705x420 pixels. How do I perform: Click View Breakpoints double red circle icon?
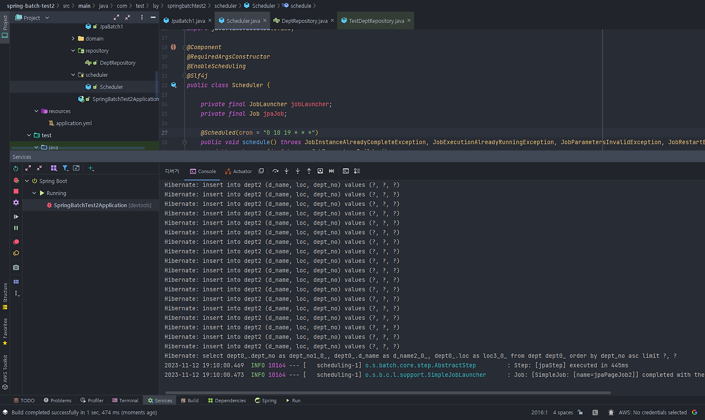click(x=16, y=242)
